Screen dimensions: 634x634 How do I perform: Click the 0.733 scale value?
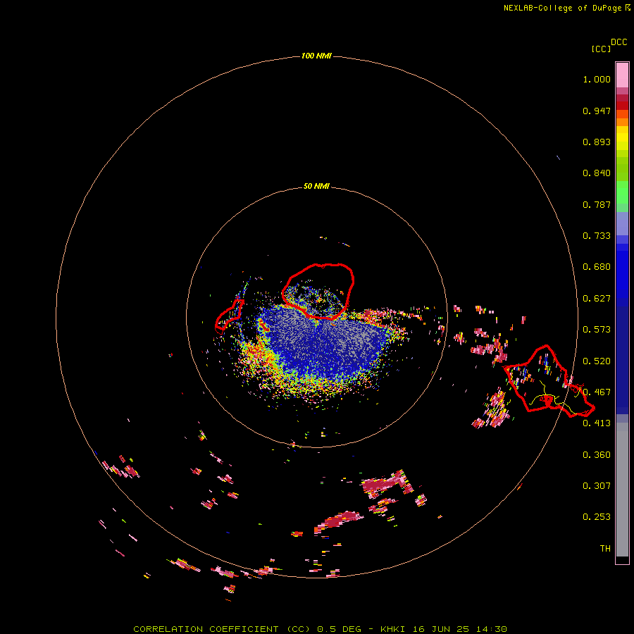tap(597, 236)
